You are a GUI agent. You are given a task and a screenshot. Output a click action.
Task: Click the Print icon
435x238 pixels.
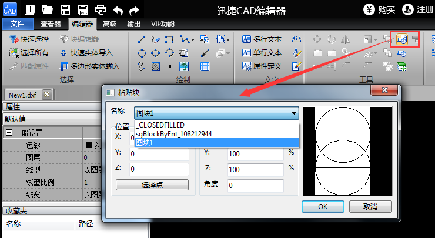(101, 10)
